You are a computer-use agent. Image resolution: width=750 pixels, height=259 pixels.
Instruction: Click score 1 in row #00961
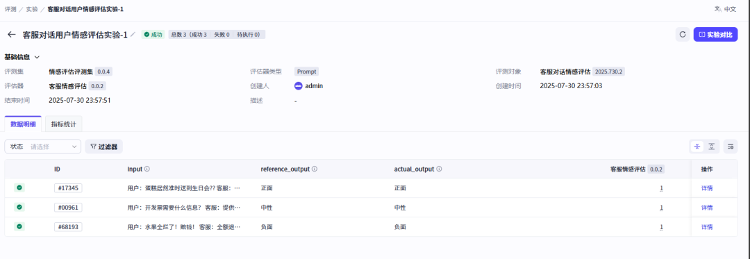662,208
